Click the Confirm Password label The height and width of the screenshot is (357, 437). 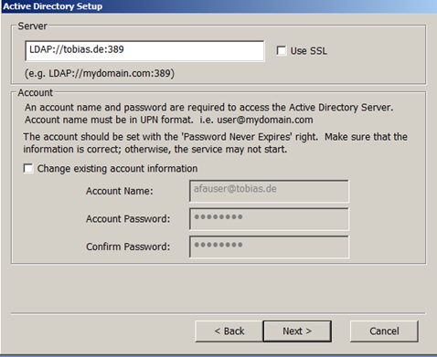[x=128, y=247]
